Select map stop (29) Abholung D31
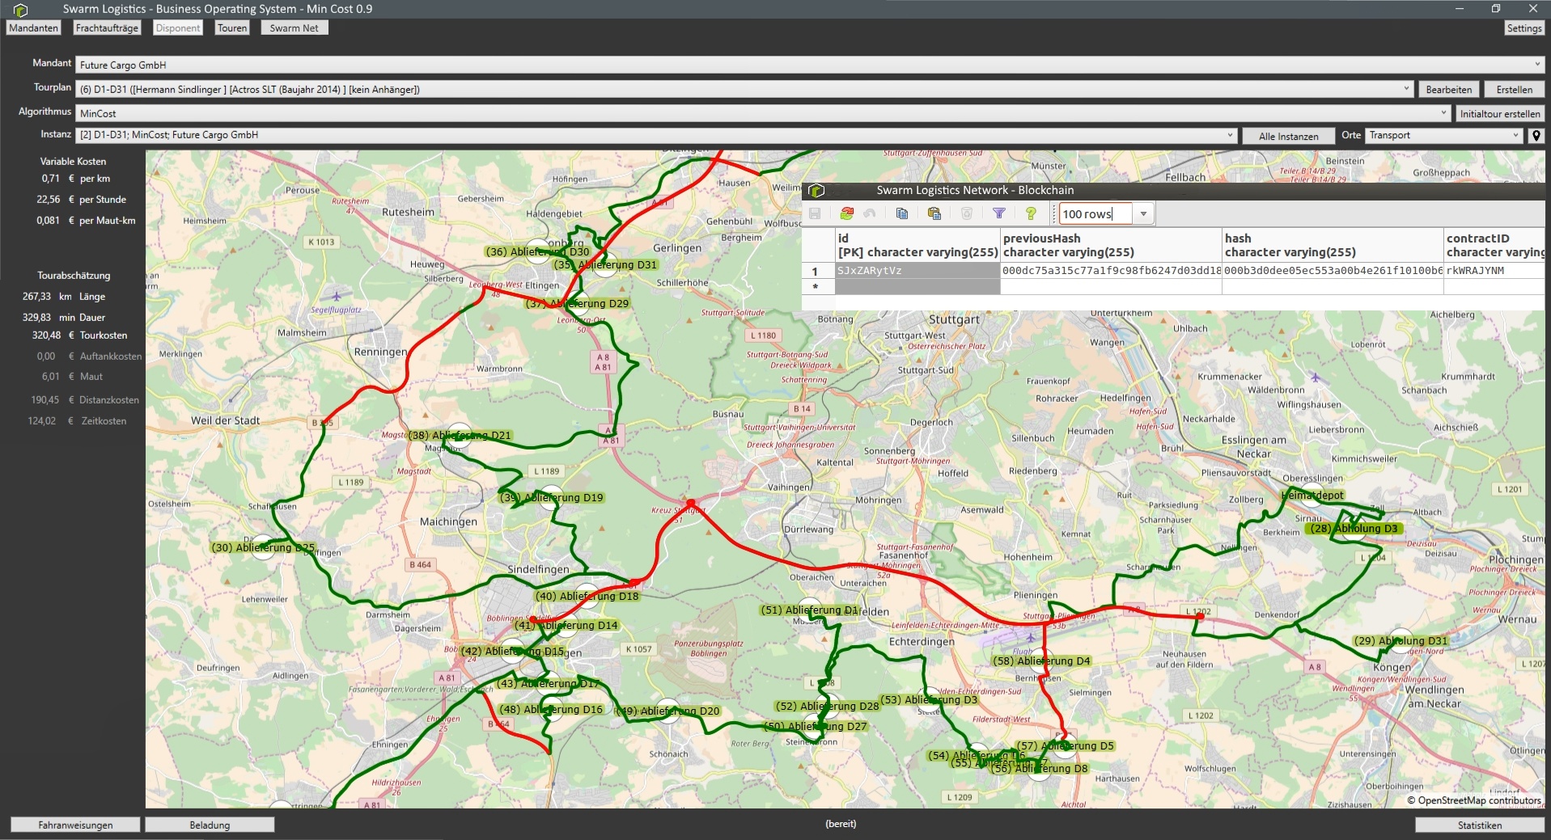 coord(1401,641)
